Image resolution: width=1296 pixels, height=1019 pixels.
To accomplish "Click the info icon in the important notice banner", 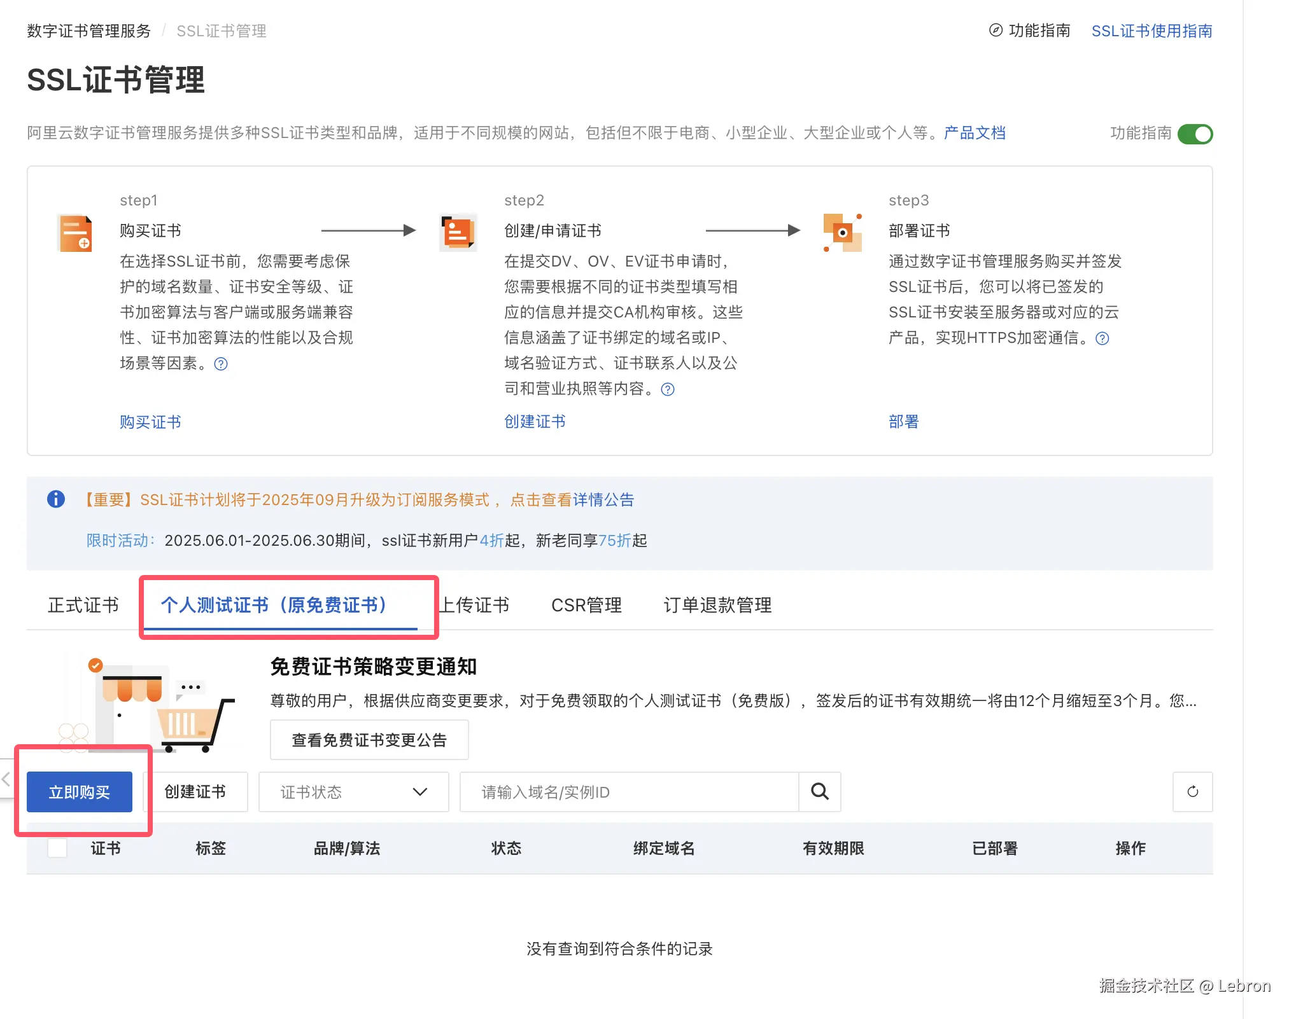I will click(x=56, y=500).
